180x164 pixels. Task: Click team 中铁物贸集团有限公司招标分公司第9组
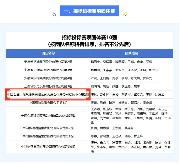click(48, 147)
